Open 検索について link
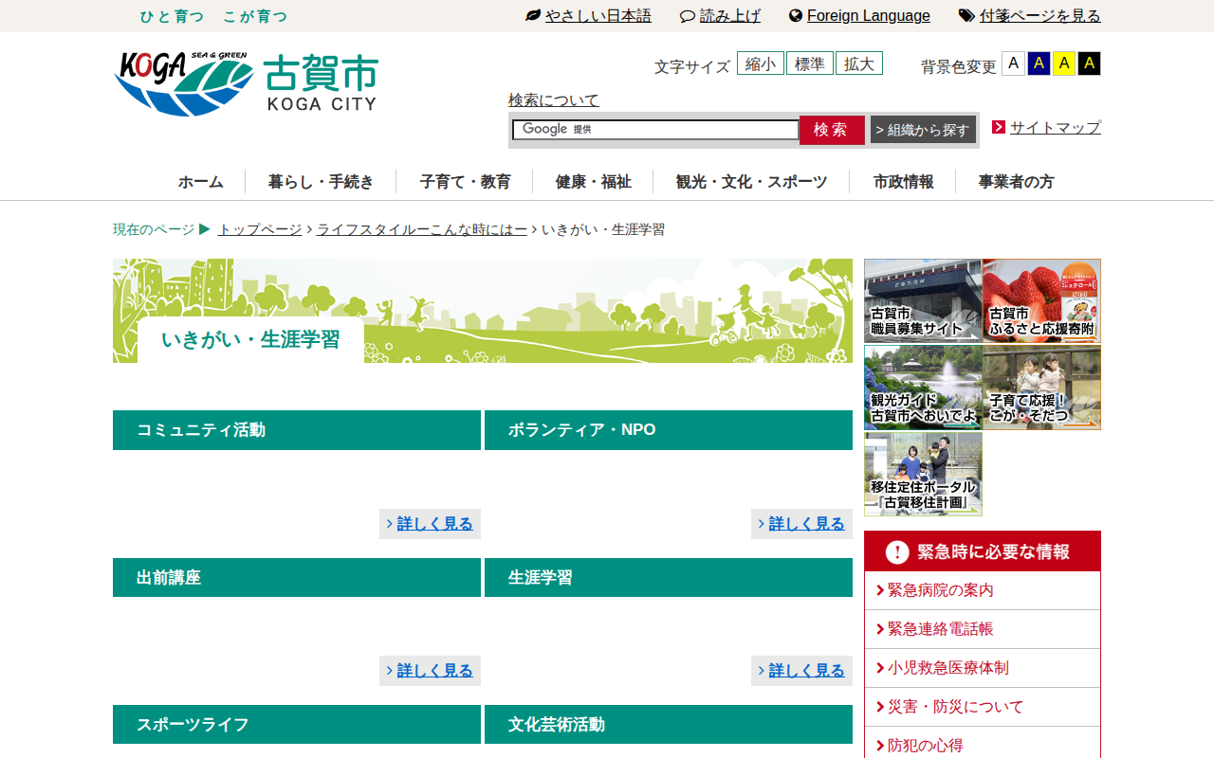1214x758 pixels. click(554, 99)
